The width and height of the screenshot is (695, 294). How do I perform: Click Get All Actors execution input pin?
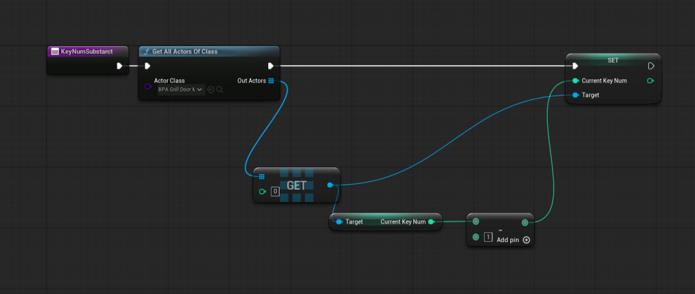[x=147, y=66]
